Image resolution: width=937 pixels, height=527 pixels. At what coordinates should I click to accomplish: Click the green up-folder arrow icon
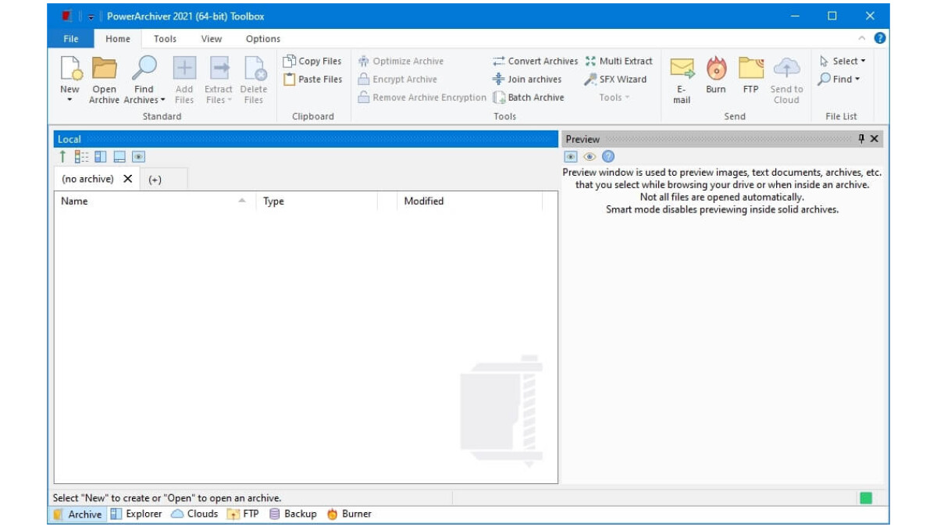pos(63,157)
